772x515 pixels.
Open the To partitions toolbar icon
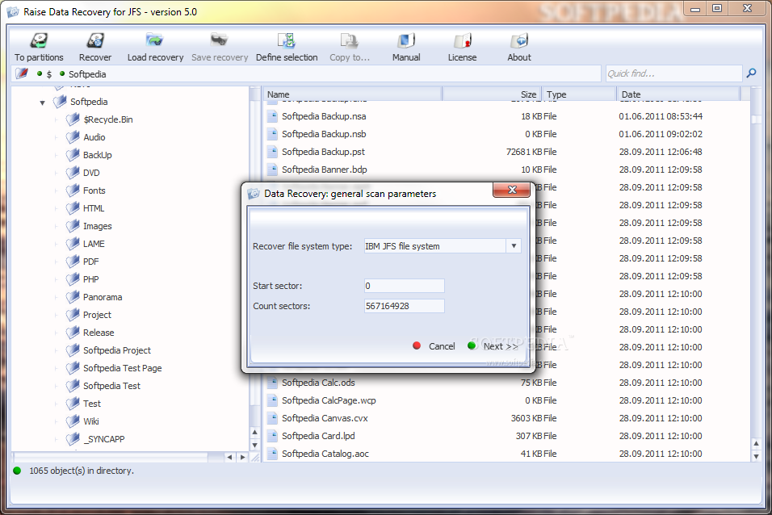click(x=39, y=41)
